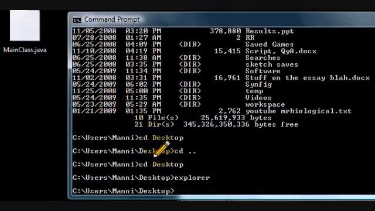Image resolution: width=375 pixels, height=211 pixels.
Task: Click the 16,961 file size value
Action: point(227,78)
